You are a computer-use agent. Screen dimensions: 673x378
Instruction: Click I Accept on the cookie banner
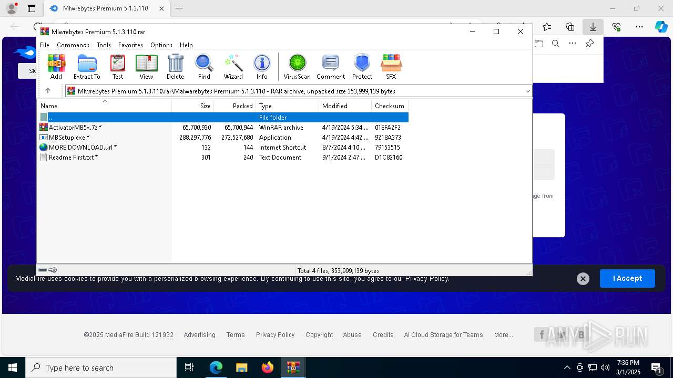[627, 278]
